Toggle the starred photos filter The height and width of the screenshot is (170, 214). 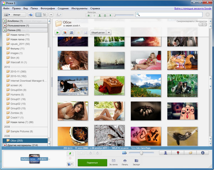(88, 15)
